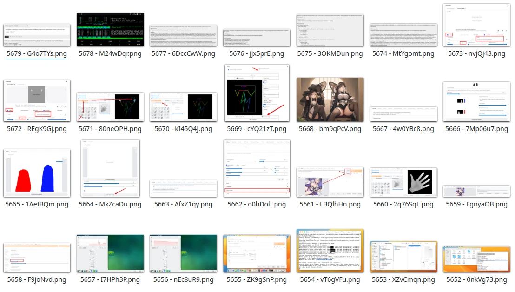Click the 5660 - 2q76SqL.png hand image thumbnail

pos(403,182)
